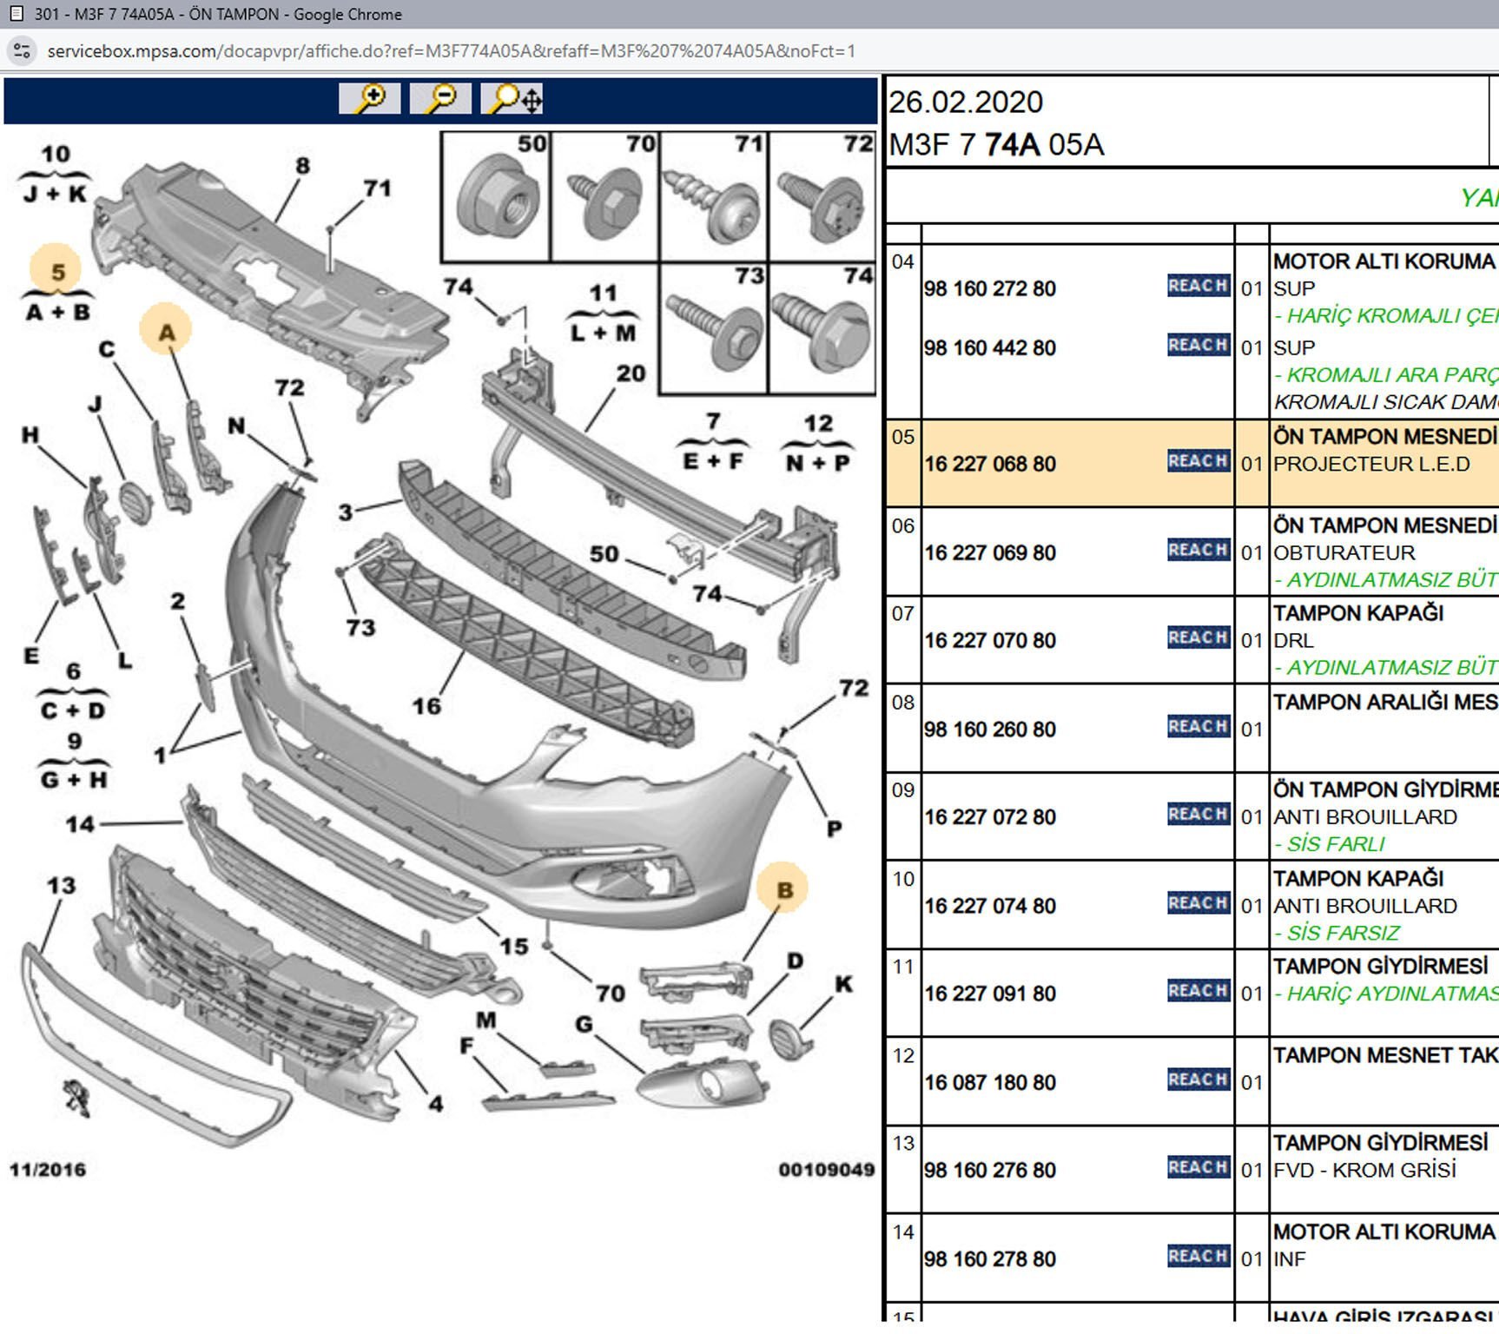Click part number 98 160 260 80
Screen dimensions: 1499x1334
[x=990, y=730]
